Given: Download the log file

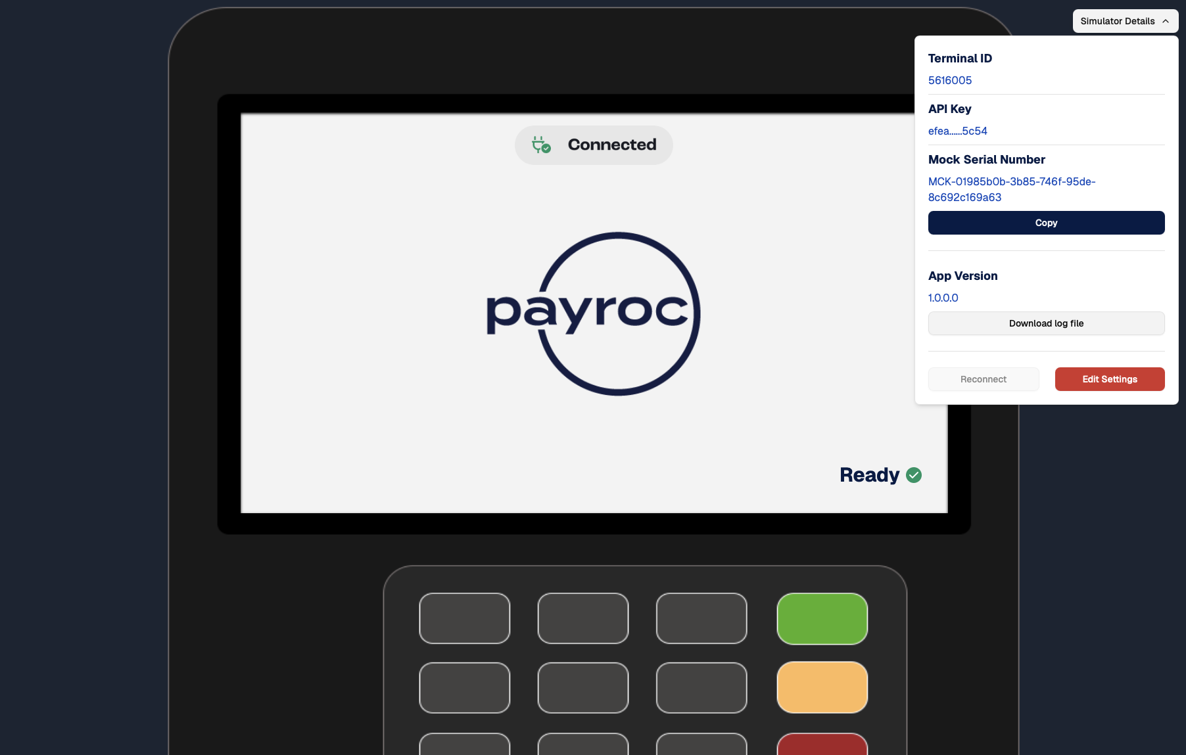Looking at the screenshot, I should click(1046, 323).
